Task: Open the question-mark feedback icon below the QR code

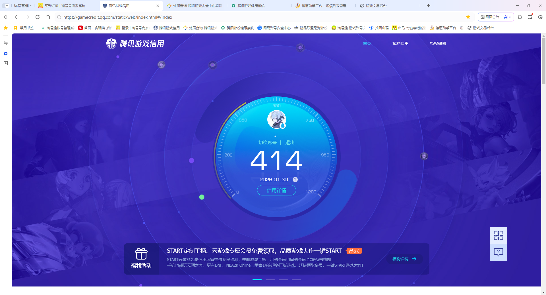Action: click(x=498, y=252)
